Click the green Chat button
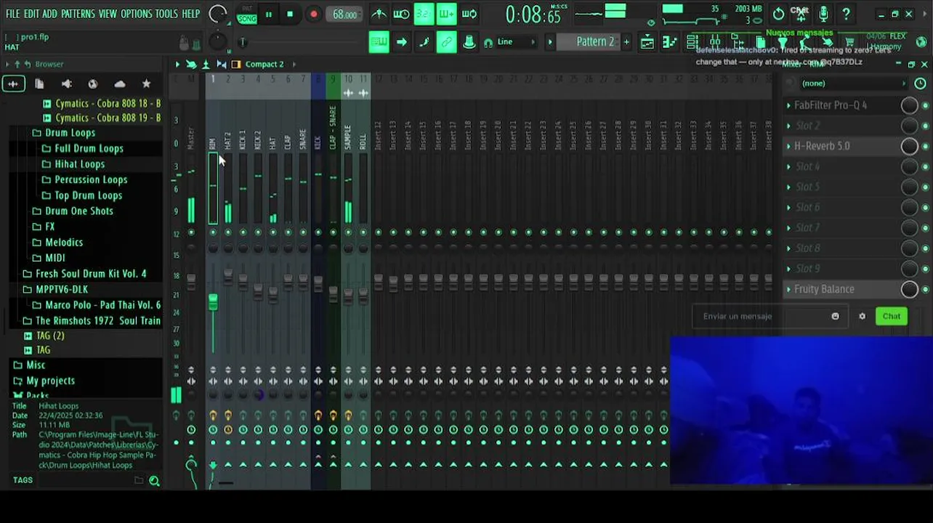This screenshot has height=523, width=933. [x=891, y=316]
